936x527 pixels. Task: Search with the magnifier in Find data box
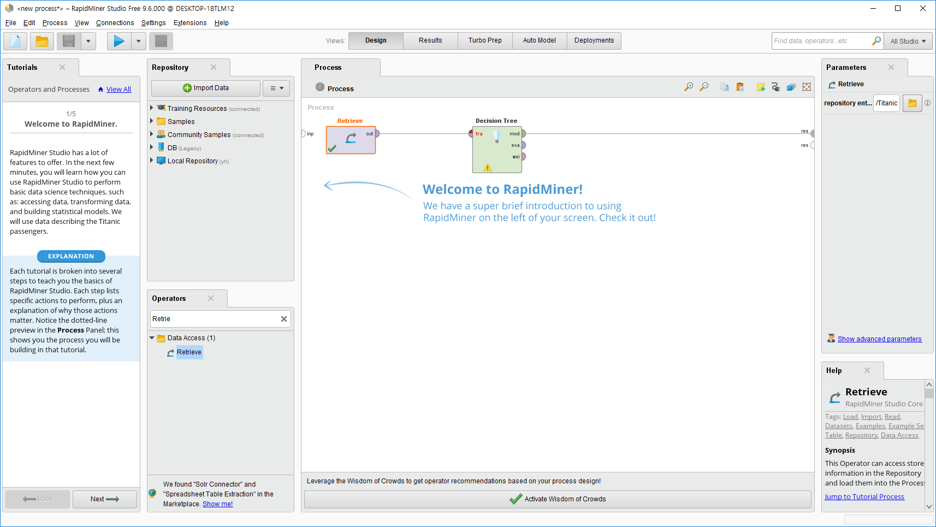876,41
